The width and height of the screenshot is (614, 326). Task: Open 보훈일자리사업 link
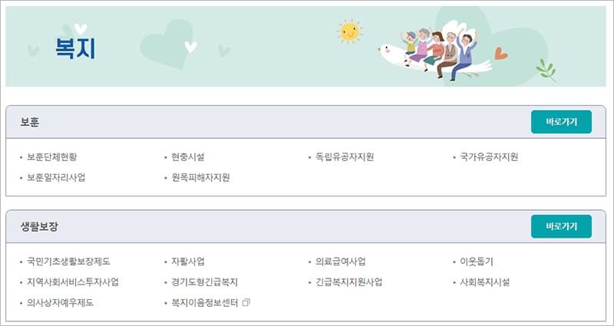[56, 178]
